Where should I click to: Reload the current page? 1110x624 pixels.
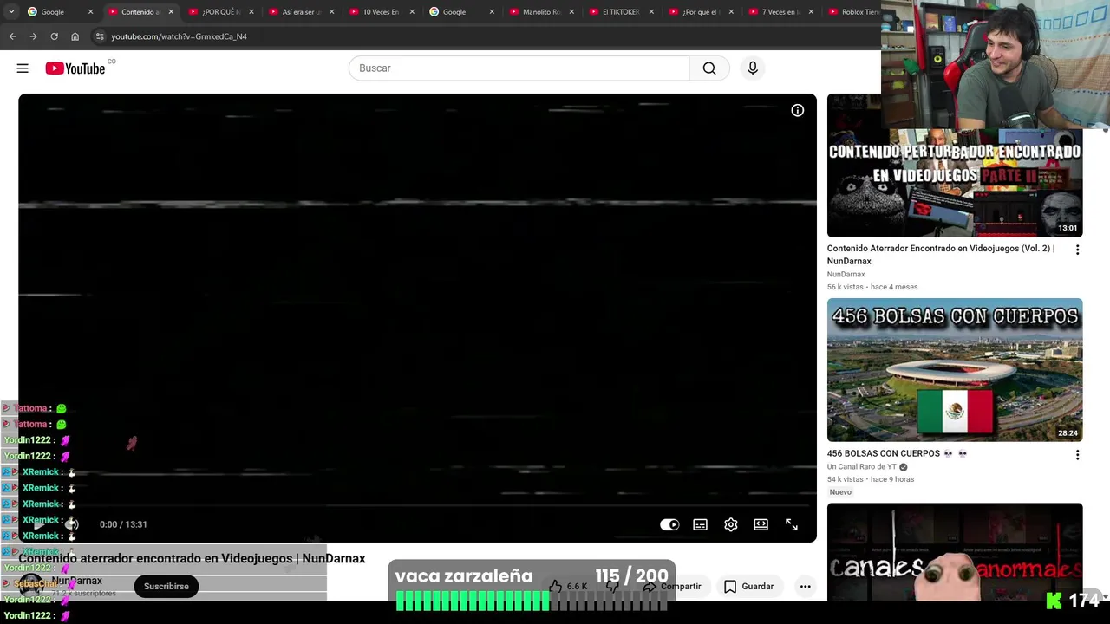point(54,36)
